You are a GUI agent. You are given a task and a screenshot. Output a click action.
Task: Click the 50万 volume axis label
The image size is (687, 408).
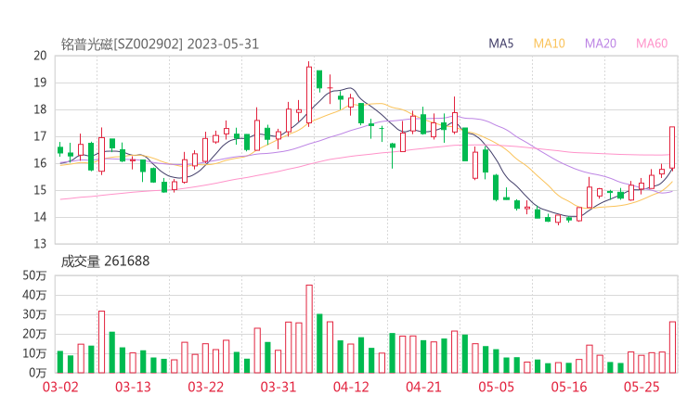coord(34,275)
